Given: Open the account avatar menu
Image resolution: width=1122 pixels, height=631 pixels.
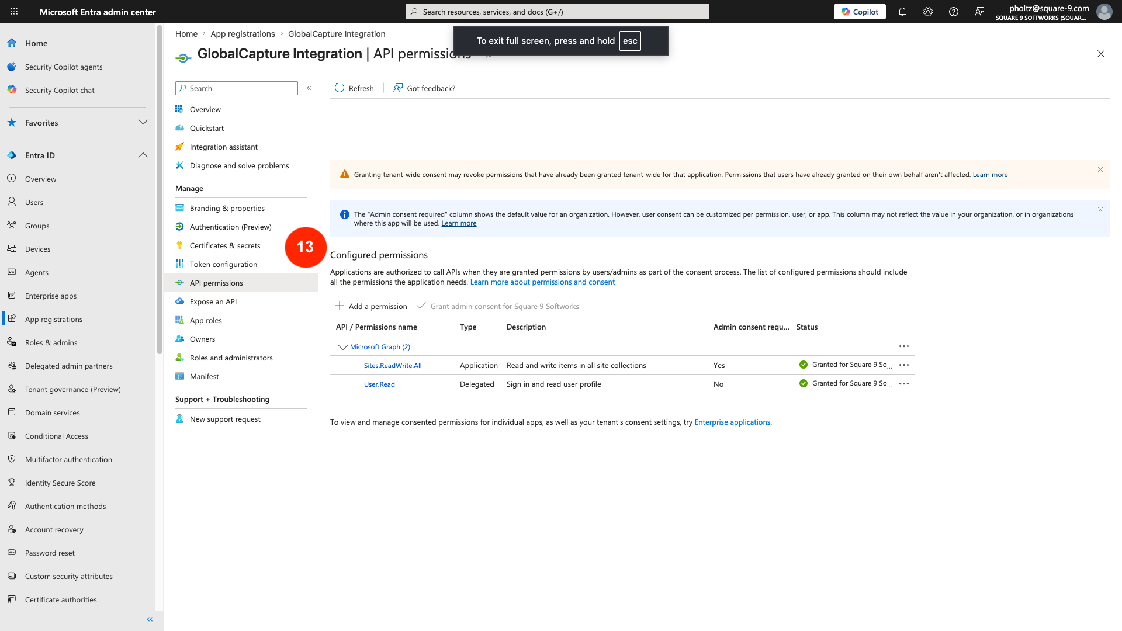Looking at the screenshot, I should (1104, 12).
